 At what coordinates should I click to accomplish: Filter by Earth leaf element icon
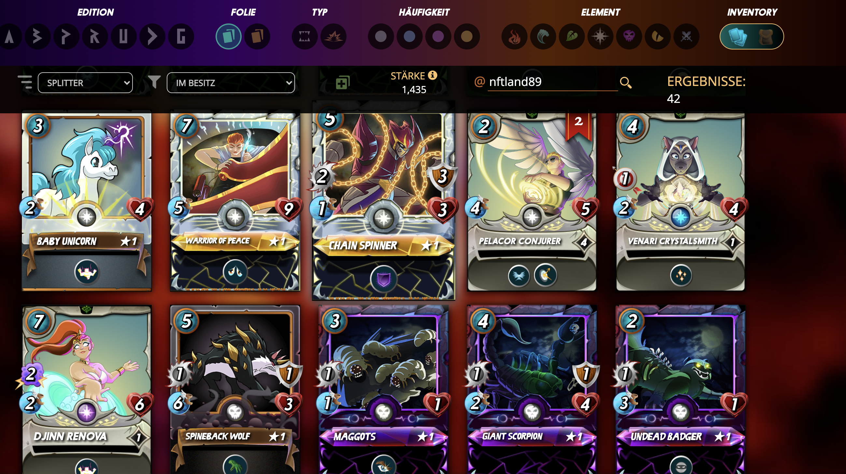[571, 36]
